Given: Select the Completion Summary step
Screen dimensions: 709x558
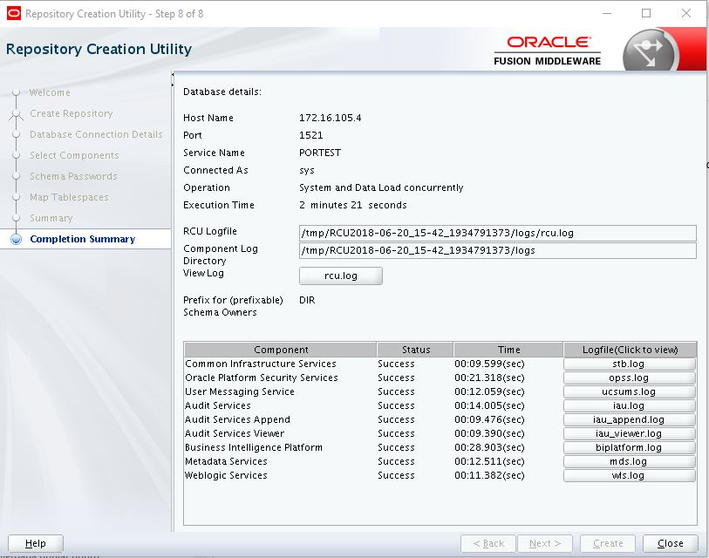Looking at the screenshot, I should coord(83,239).
